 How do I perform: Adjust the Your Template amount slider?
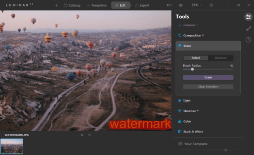226,150
